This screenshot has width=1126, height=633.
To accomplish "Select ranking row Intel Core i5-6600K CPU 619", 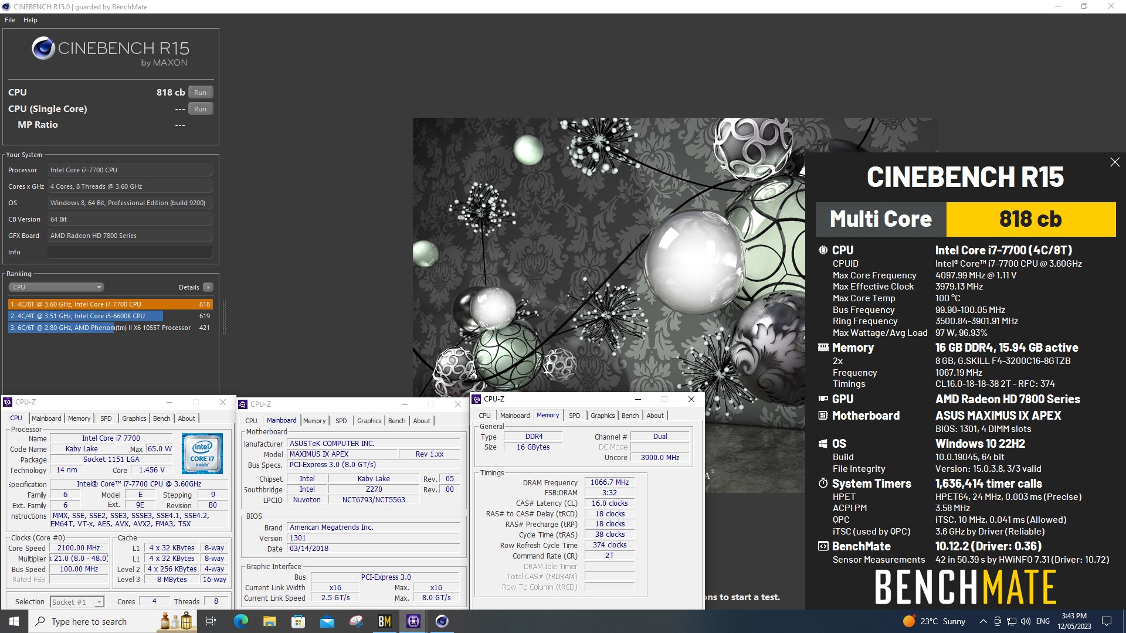I will [110, 316].
